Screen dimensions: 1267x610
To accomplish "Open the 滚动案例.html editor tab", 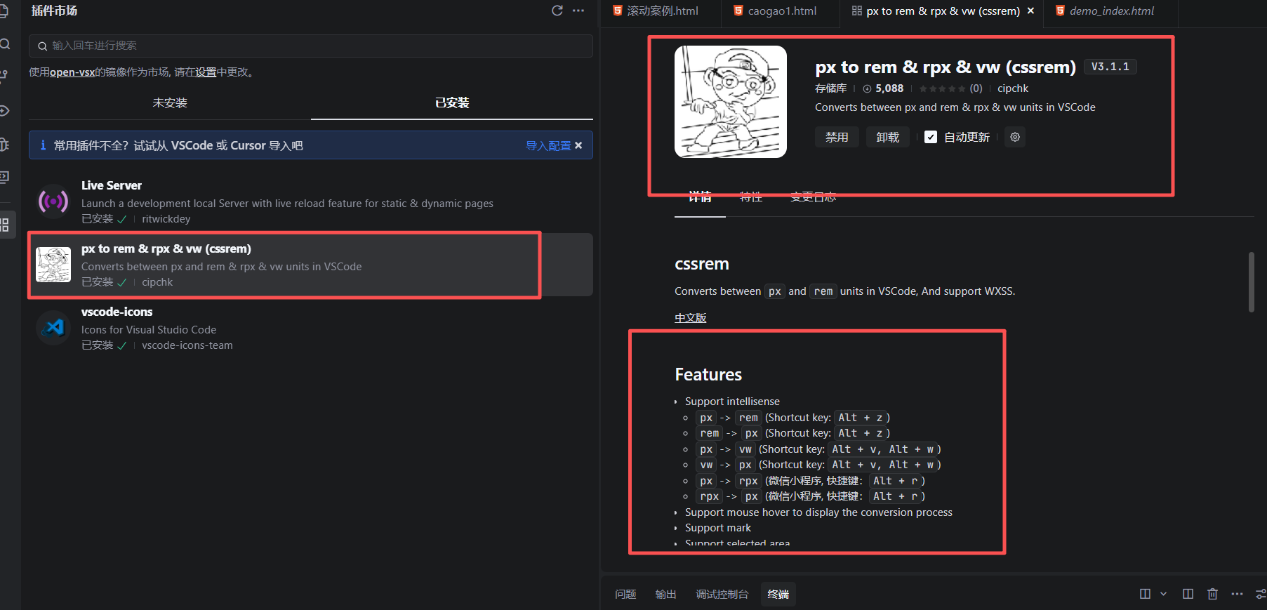I will [x=662, y=11].
